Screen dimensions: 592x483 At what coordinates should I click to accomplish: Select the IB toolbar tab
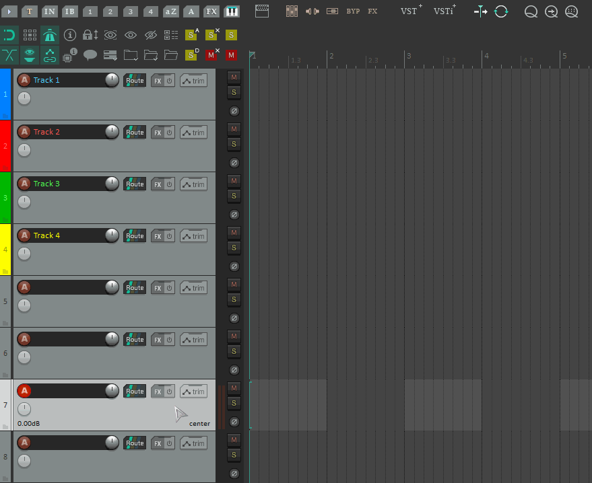pyautogui.click(x=70, y=11)
